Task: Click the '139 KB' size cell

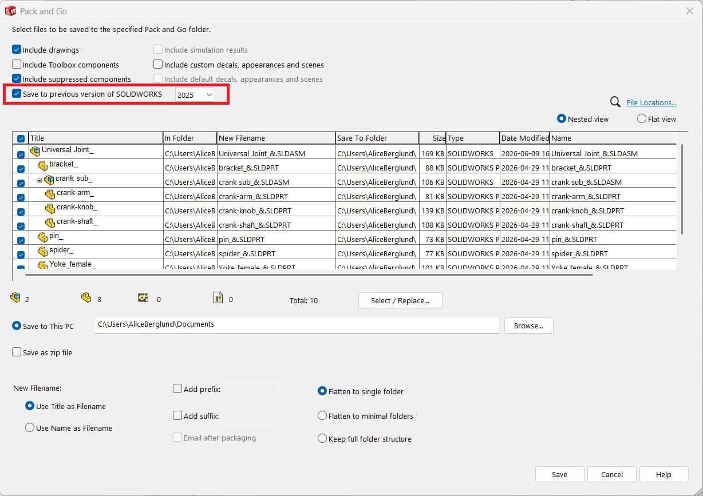Action: (x=432, y=211)
